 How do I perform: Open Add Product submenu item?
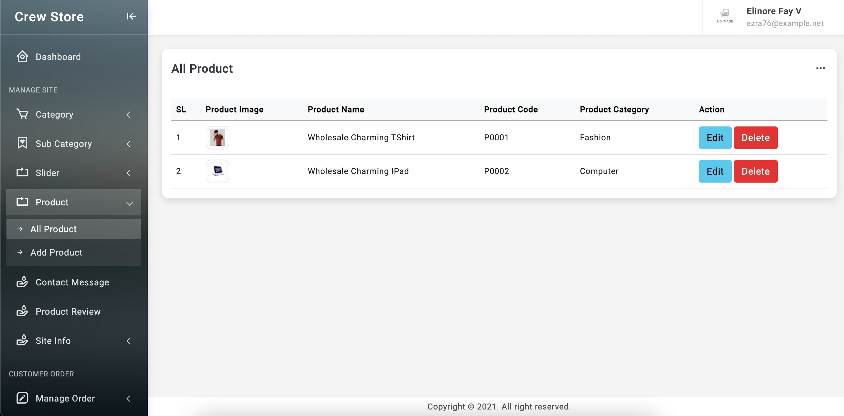(x=56, y=252)
